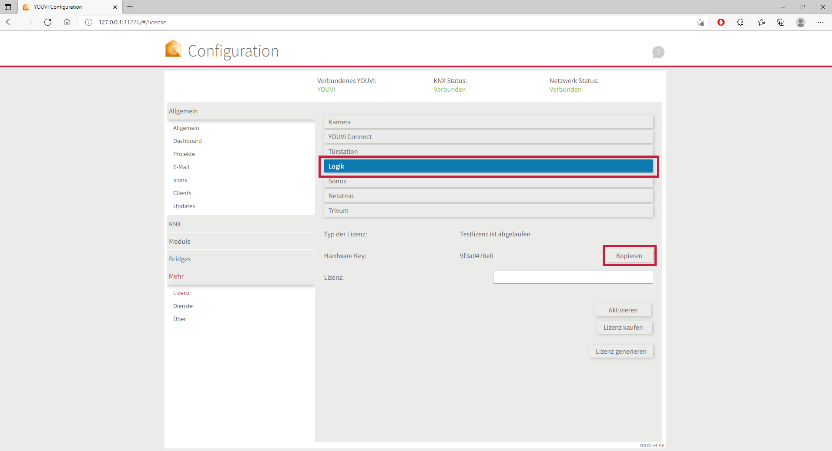Close the YOUVI Configuration tab

point(115,7)
